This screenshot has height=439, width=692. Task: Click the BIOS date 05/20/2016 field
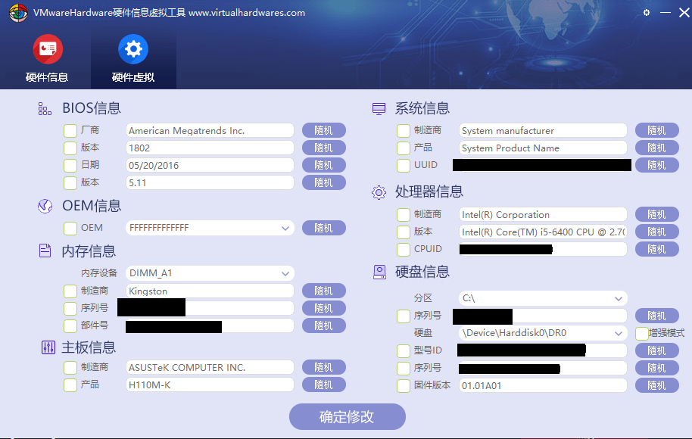(210, 166)
